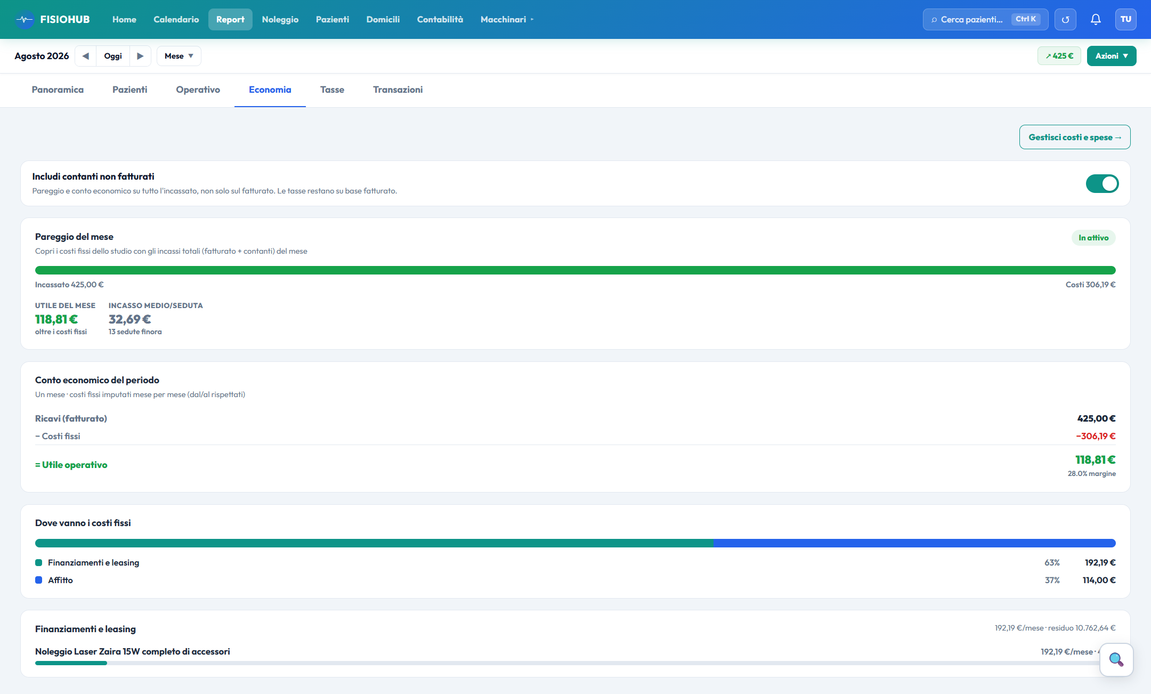Click the teal Finanziamenti e leasing legend dot
This screenshot has width=1151, height=694.
pyautogui.click(x=39, y=563)
